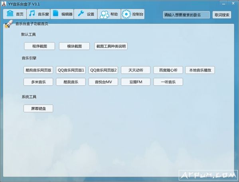The height and width of the screenshot is (182, 239).
Task: Choose 本地音乐播放
Action: pyautogui.click(x=200, y=70)
